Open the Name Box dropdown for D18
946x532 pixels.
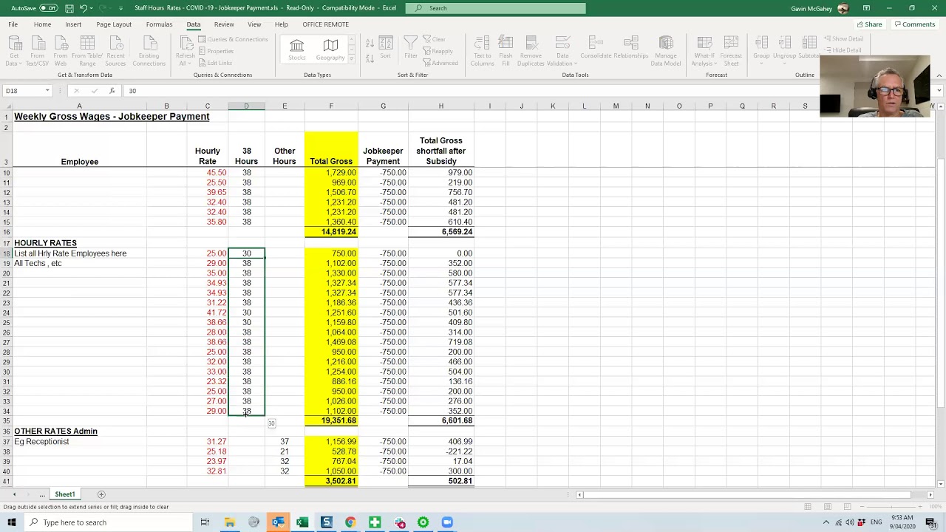pos(47,91)
